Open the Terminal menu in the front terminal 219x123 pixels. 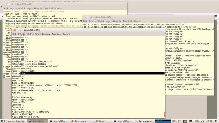56,34
